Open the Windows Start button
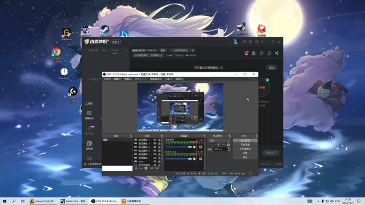Screen dimensions: 365x205 click(5, 201)
